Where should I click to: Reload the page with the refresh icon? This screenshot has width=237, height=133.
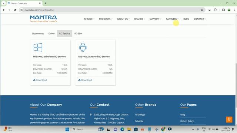click(x=15, y=10)
